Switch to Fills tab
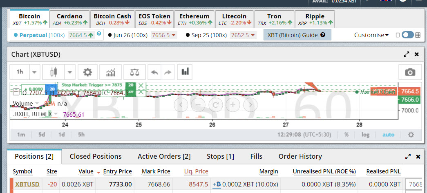Image resolution: width=427 pixels, height=193 pixels. pos(256,157)
